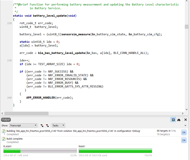Viewport: 190px width, 160px height.
Task: Click line number 220 in gutter
Action: click(x=9, y=23)
